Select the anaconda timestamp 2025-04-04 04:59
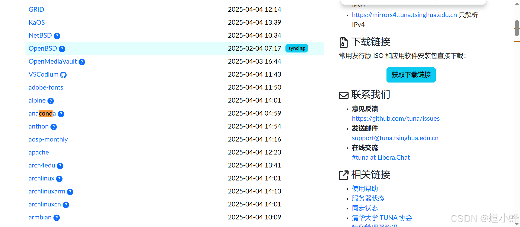Screen dimensions: 520x227 (x=254, y=113)
